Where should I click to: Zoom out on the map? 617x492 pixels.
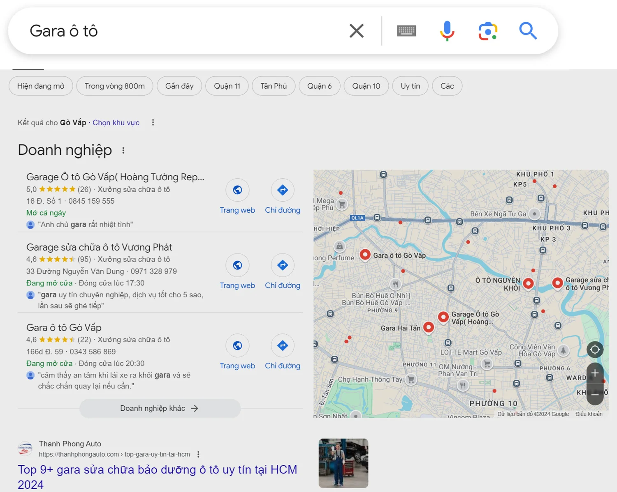pyautogui.click(x=595, y=394)
